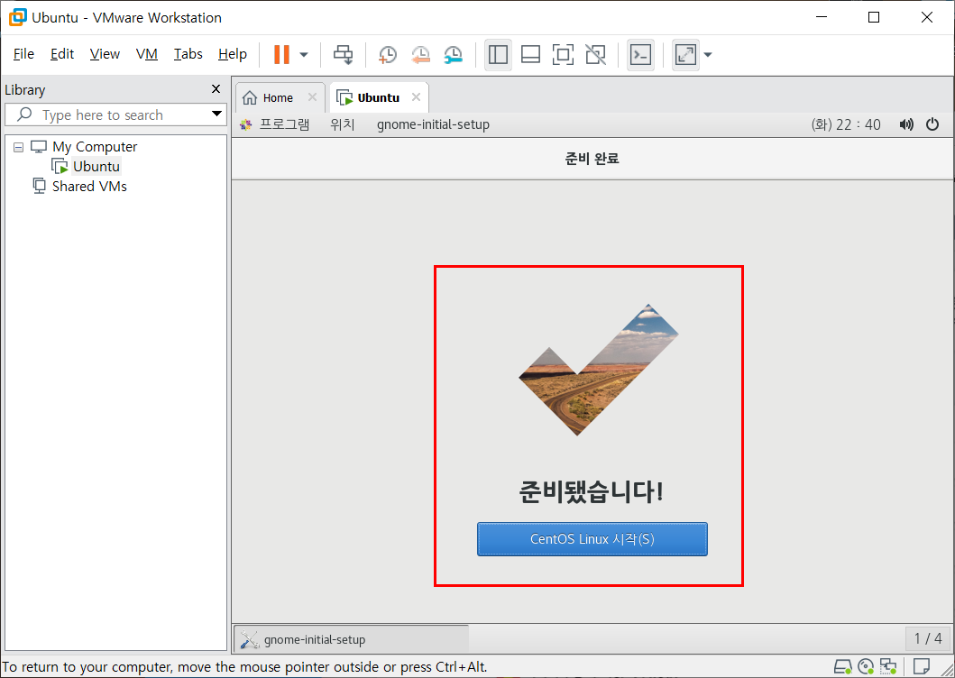Open the 위치 places menu
Screen dimensions: 955x678
[x=343, y=125]
